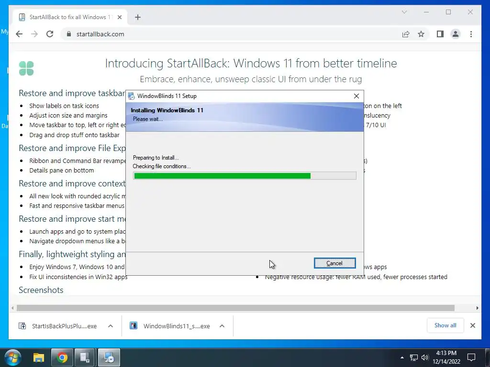490x367 pixels.
Task: Open Chrome side panel
Action: (440, 34)
